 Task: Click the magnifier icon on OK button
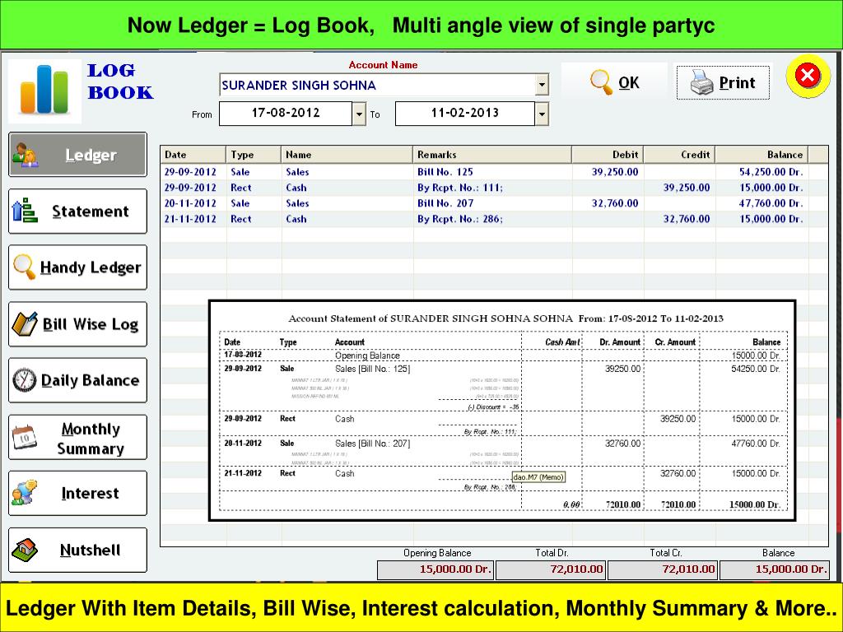click(x=600, y=82)
